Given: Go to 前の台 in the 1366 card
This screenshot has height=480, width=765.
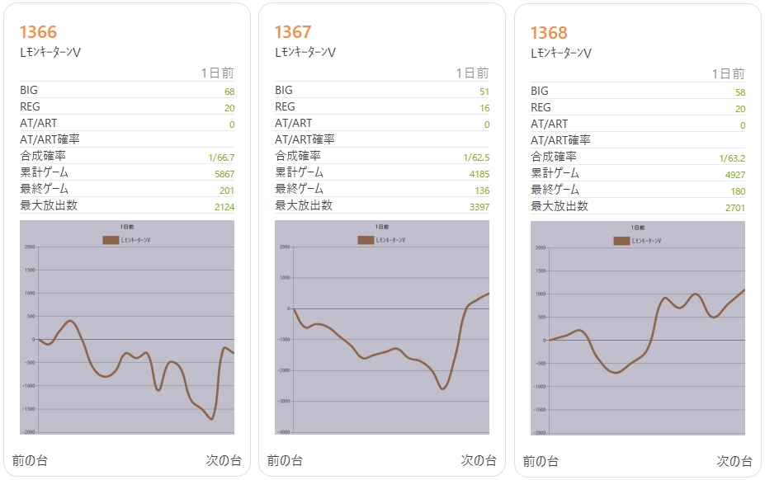Looking at the screenshot, I should (x=30, y=460).
